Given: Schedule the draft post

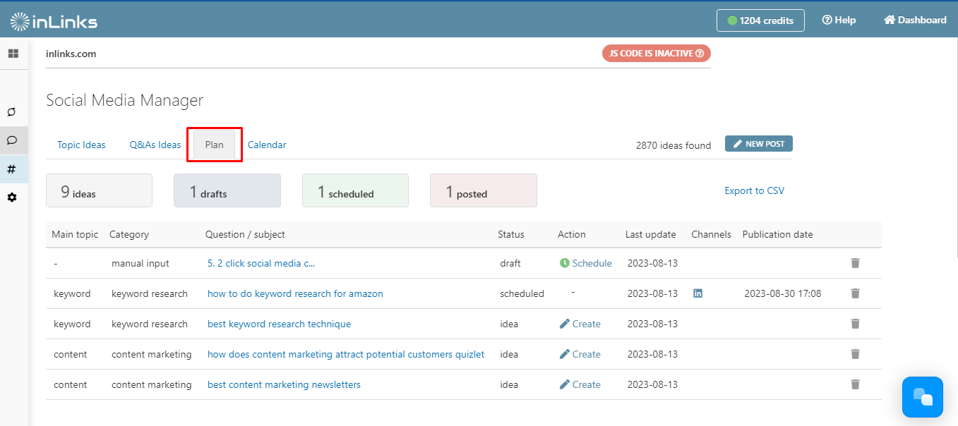Looking at the screenshot, I should (586, 263).
